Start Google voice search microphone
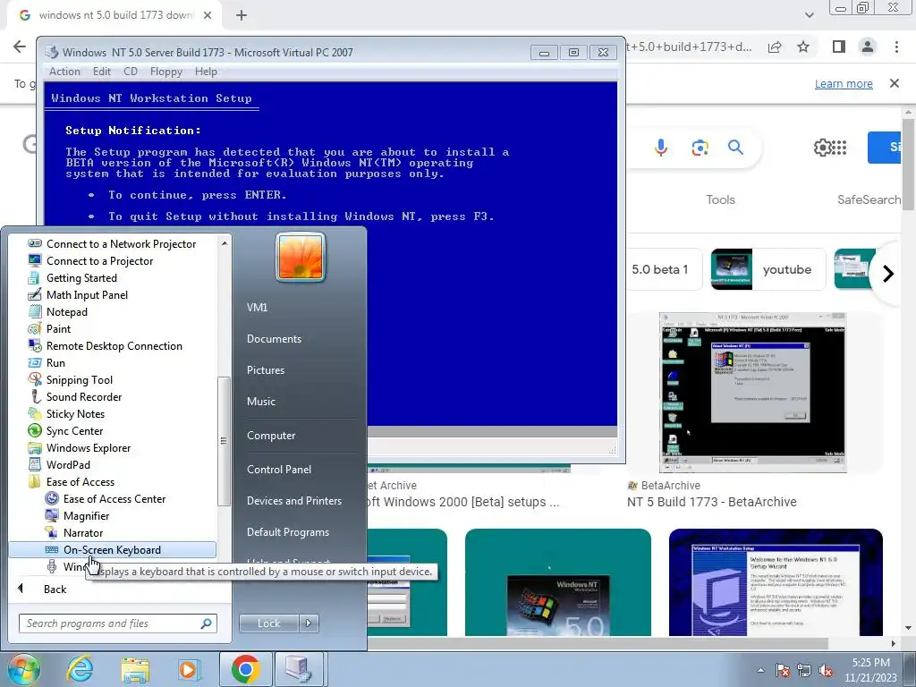 click(661, 148)
